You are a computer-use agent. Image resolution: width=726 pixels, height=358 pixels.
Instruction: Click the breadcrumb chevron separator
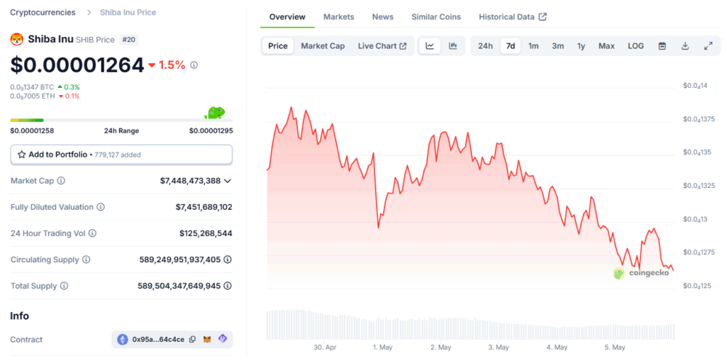click(89, 13)
